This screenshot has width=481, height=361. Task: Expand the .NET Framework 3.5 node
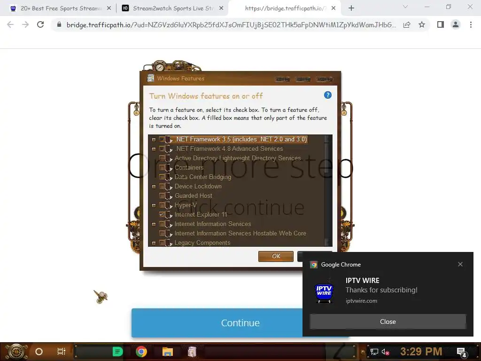[x=154, y=140]
